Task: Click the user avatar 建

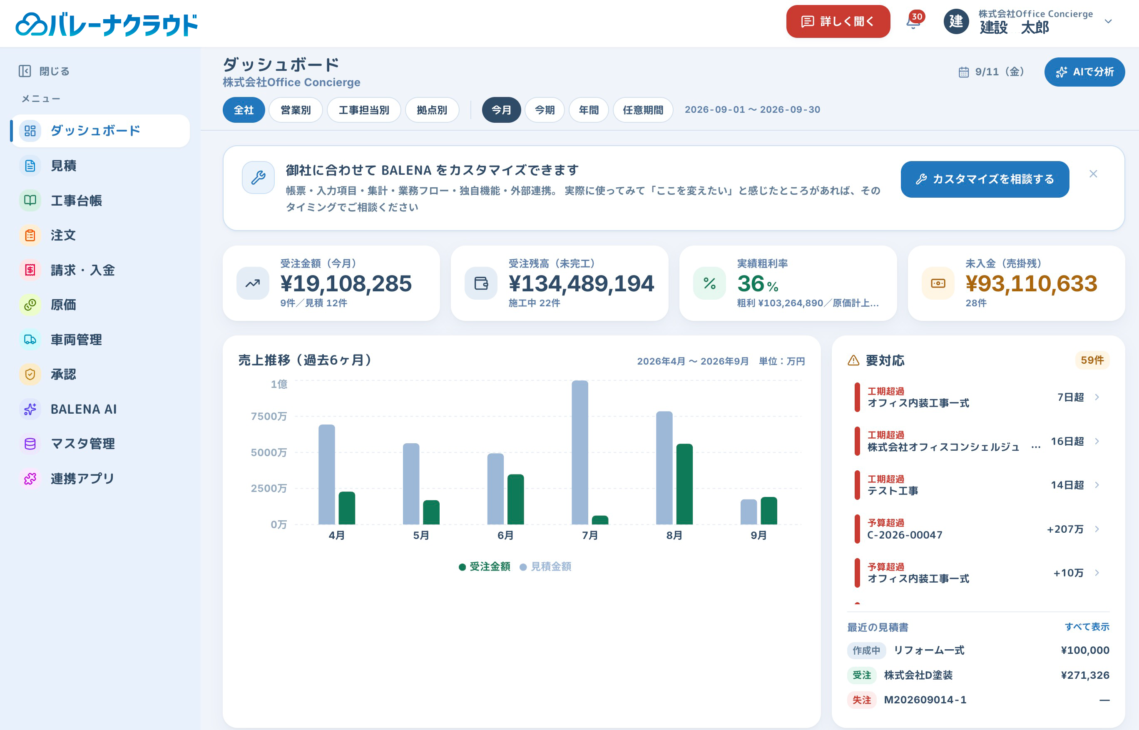Action: coord(956,21)
